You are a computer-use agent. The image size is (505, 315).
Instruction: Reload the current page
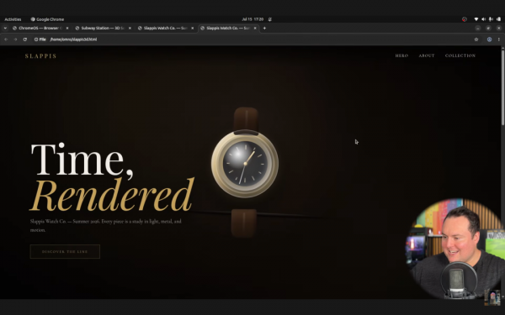(24, 39)
